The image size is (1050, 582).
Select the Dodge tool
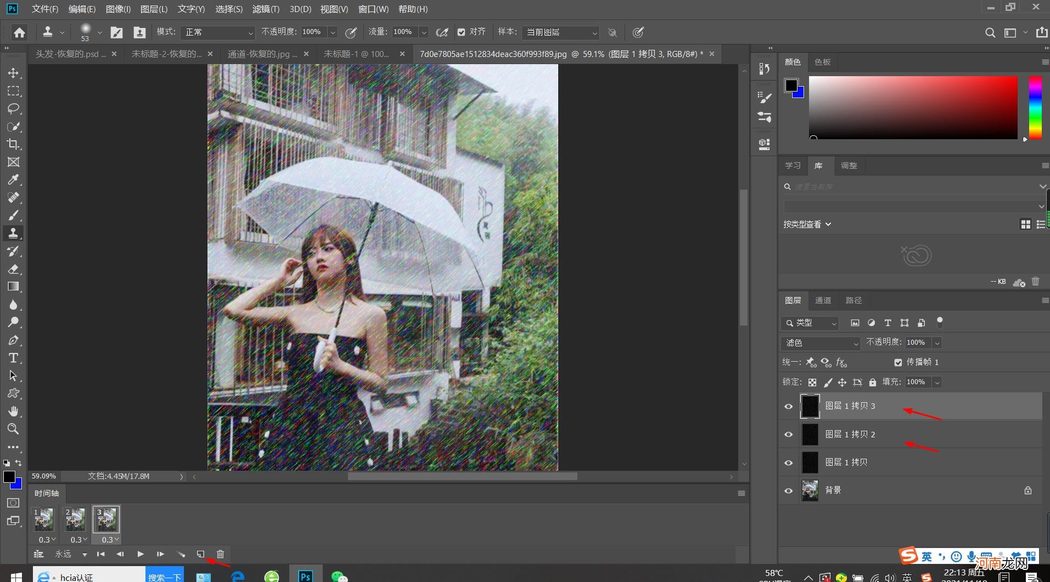click(13, 322)
